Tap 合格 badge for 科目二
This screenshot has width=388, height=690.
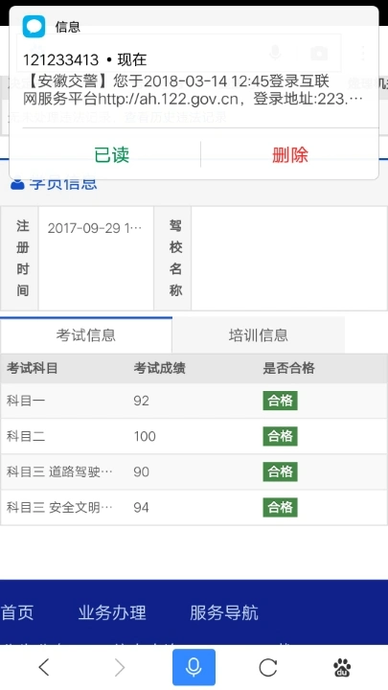point(280,436)
